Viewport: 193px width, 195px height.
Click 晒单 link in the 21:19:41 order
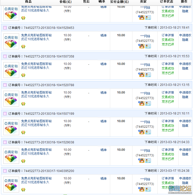(104, 36)
